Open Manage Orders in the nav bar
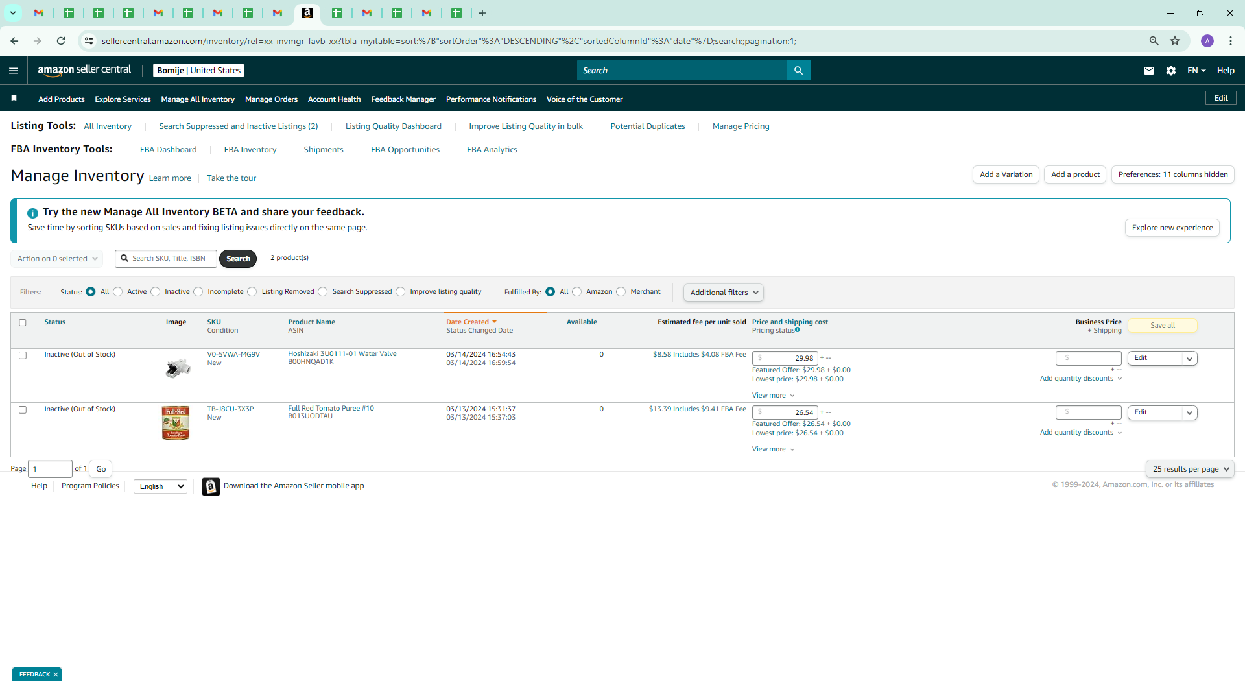1245x681 pixels. pos(271,99)
